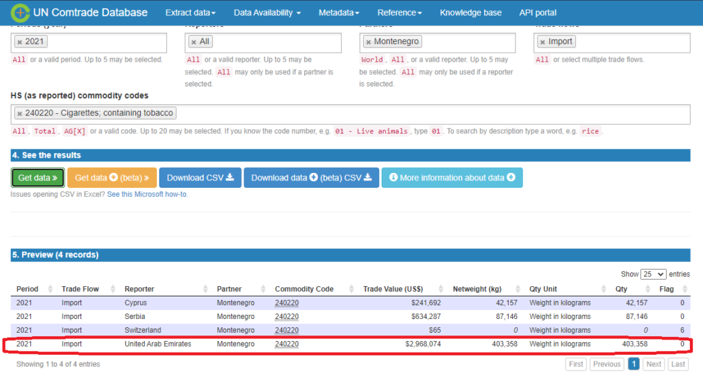Sort table by Qty column
Viewport: 703px width, 378px height.
coord(630,289)
